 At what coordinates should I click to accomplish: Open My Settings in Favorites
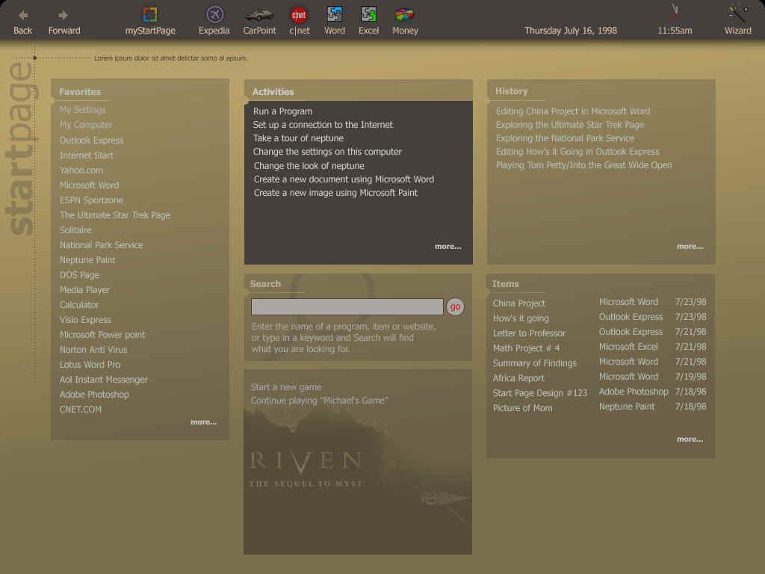tap(82, 110)
